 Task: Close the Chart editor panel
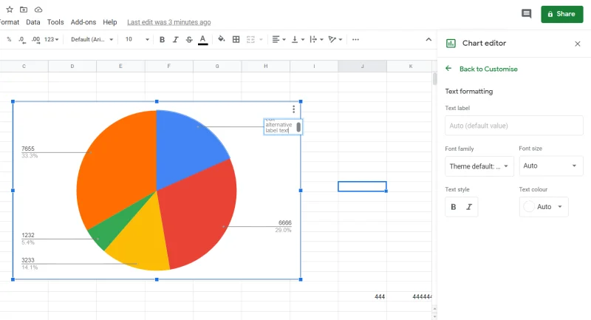click(578, 44)
